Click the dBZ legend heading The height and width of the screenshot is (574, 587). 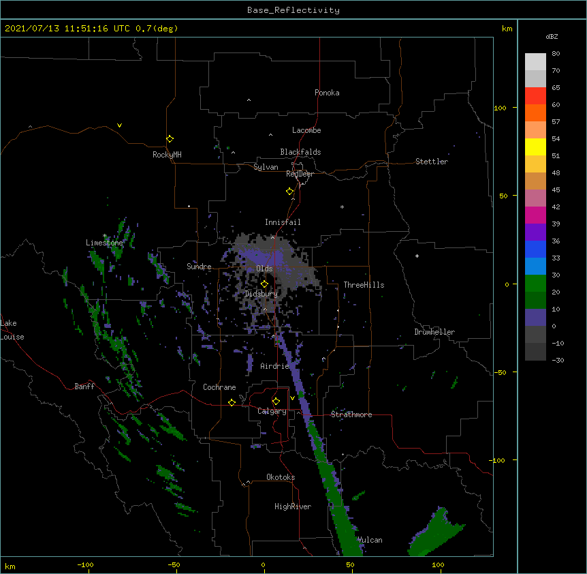point(552,37)
